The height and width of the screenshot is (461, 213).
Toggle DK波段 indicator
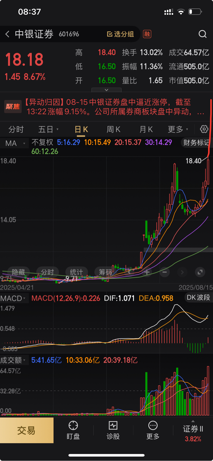(198, 297)
